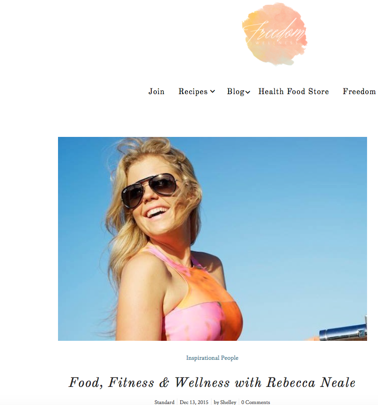Image resolution: width=378 pixels, height=405 pixels.
Task: Expand the Recipes menu chevron
Action: tap(213, 91)
